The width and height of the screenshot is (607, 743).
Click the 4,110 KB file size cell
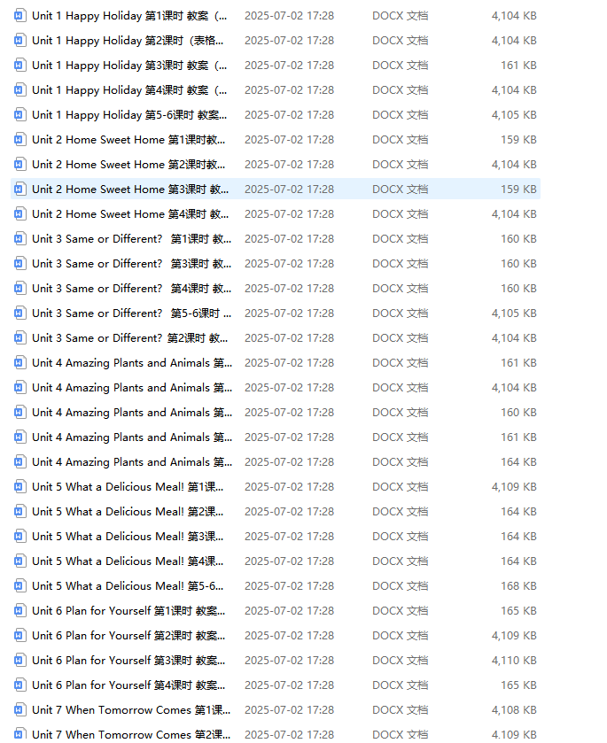point(513,661)
